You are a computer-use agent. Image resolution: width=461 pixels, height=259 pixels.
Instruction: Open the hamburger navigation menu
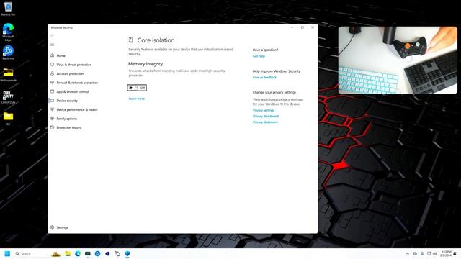53,45
